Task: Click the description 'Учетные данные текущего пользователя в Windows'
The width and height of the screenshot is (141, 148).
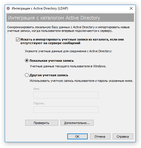Action: pyautogui.click(x=68, y=66)
